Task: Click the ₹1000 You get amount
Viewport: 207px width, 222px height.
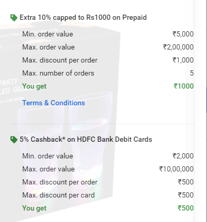Action: coord(184,86)
